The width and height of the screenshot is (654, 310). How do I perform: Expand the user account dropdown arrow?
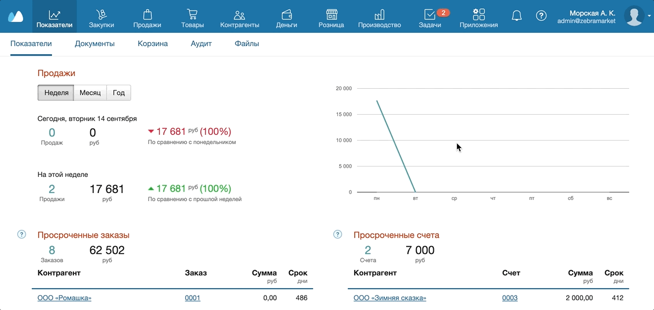[650, 17]
